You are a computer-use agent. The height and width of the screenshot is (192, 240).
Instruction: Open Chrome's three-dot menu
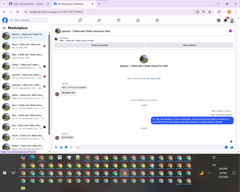[x=236, y=12]
